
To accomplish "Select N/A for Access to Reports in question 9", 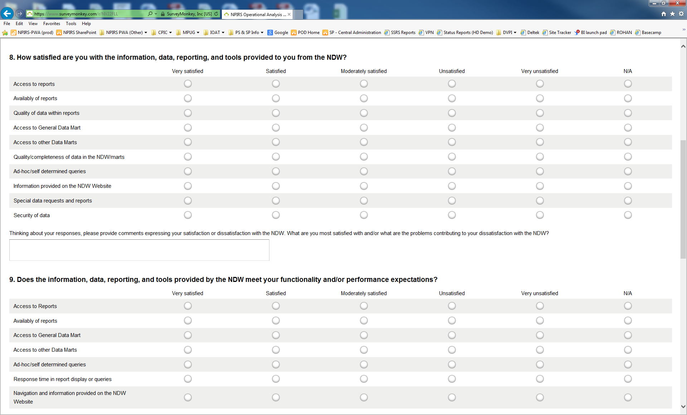I will [x=628, y=306].
